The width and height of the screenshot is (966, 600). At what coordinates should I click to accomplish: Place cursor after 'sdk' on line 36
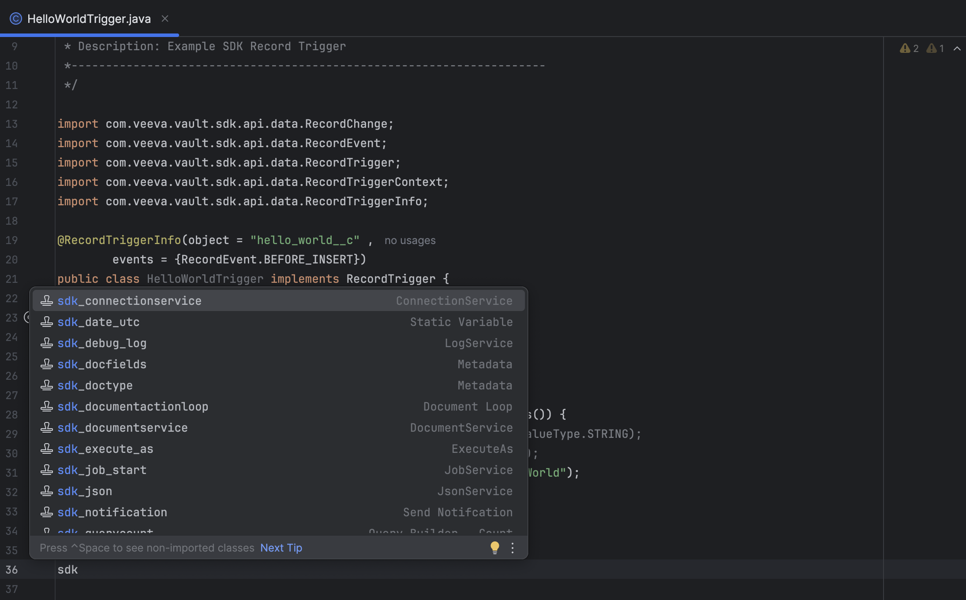79,570
